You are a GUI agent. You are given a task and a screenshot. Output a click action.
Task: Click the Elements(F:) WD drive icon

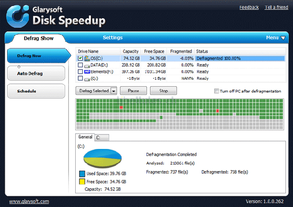(87, 72)
